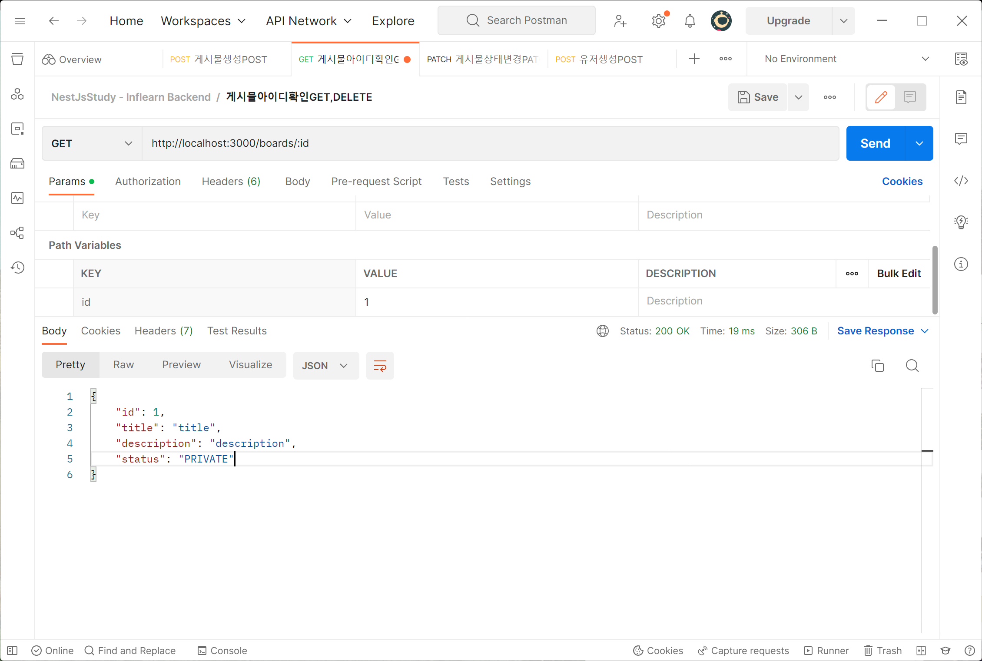
Task: Open the code snippet panel icon
Action: pos(961,181)
